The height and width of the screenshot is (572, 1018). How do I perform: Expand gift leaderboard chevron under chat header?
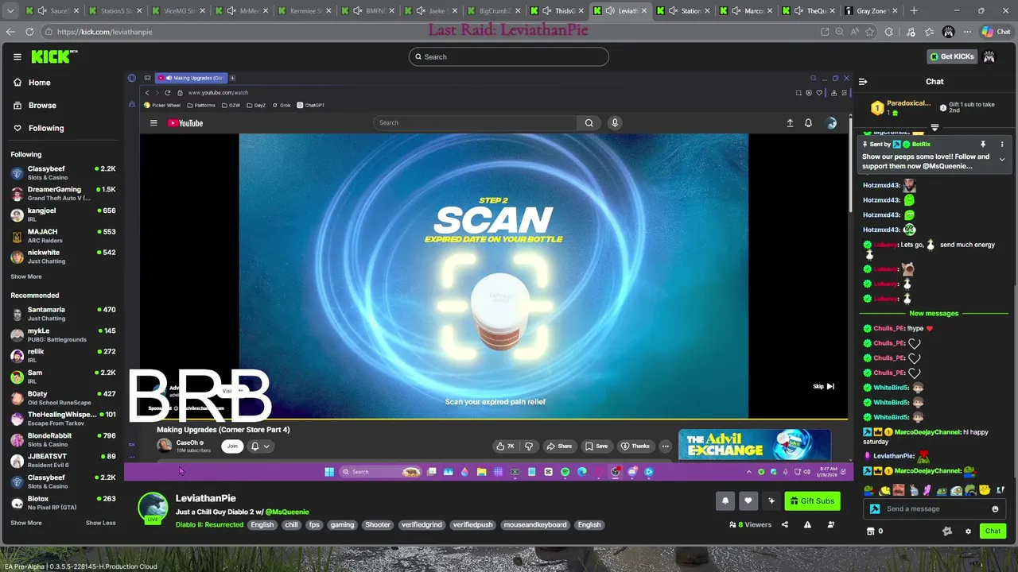(934, 127)
